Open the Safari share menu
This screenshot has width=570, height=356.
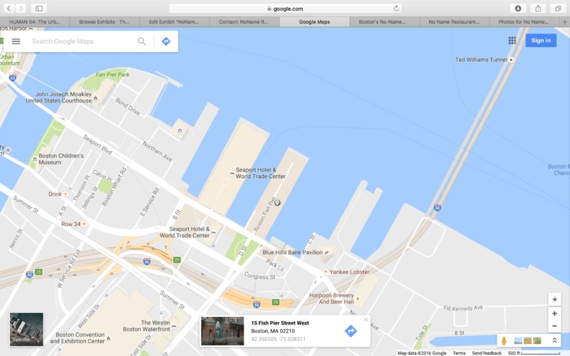coord(538,9)
